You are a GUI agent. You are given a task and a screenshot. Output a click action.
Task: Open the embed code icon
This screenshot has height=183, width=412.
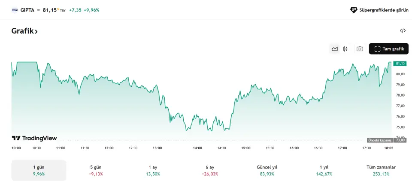403,31
